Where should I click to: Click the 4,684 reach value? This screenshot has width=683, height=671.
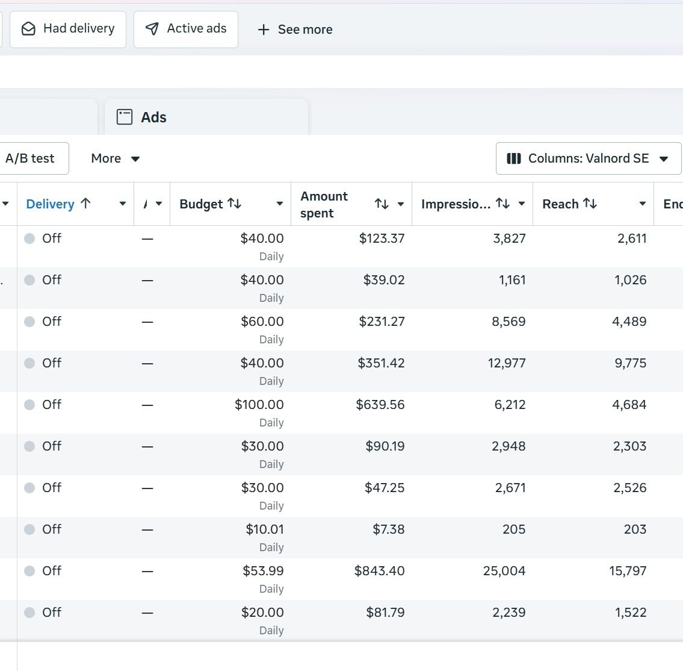629,405
